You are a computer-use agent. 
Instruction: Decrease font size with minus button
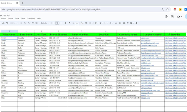(53, 23)
